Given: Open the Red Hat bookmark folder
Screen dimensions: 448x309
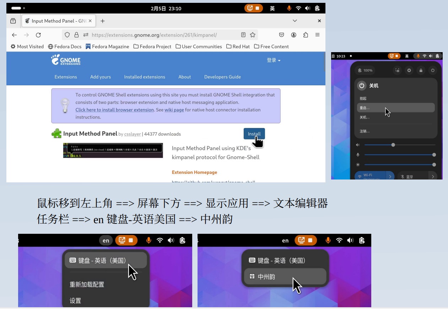Looking at the screenshot, I should [238, 46].
